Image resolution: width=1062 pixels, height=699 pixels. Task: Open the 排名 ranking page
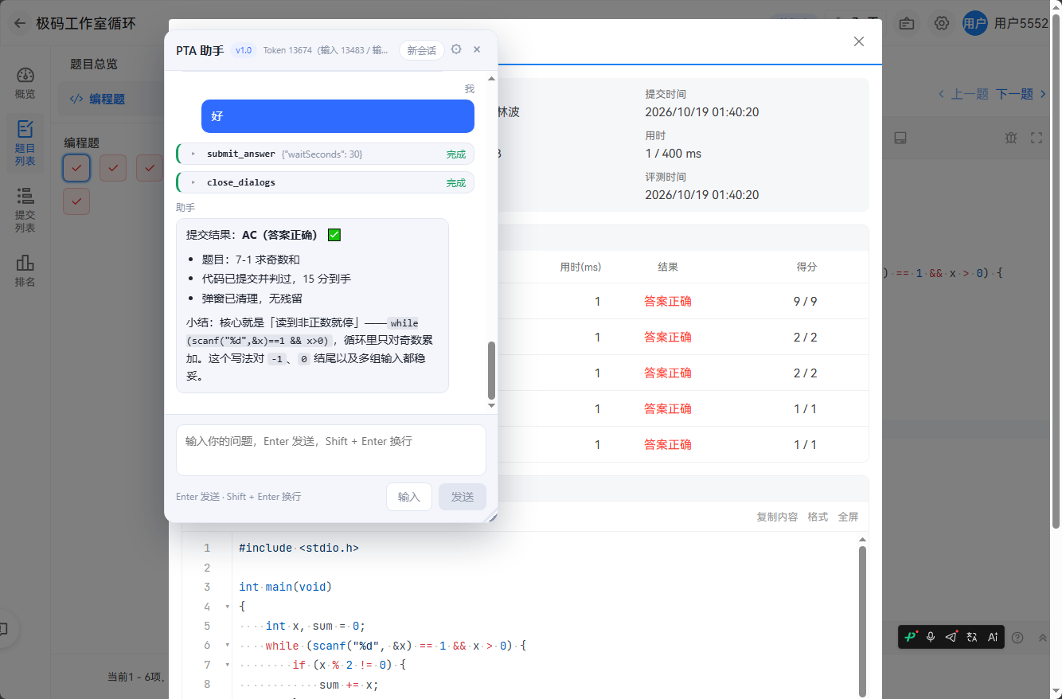tap(25, 271)
